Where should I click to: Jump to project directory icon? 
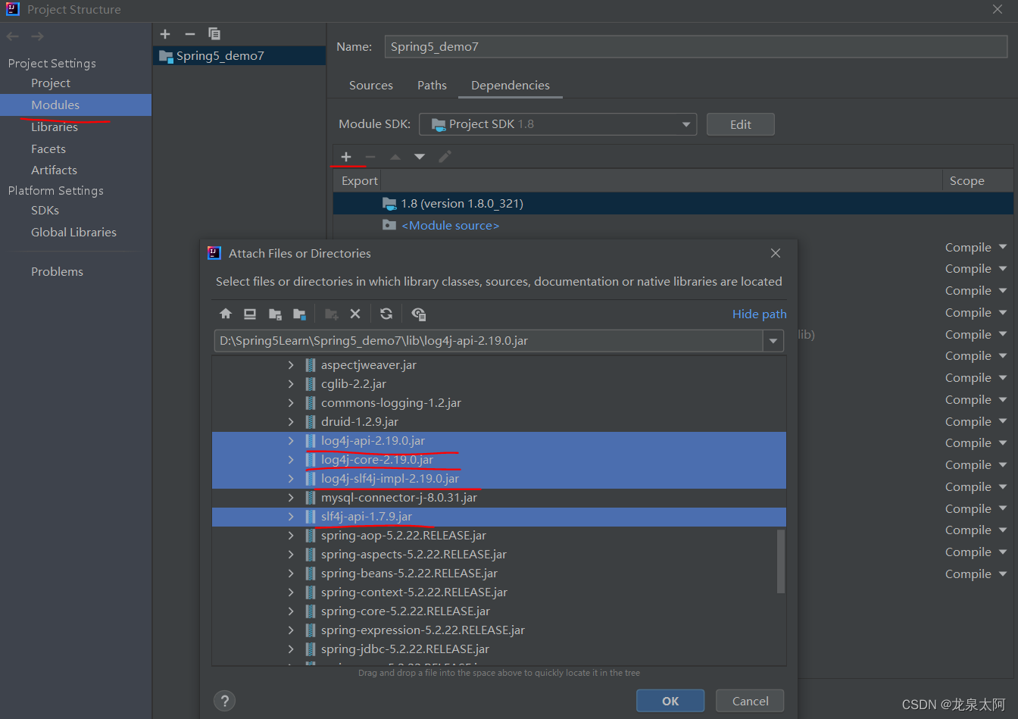(x=275, y=314)
